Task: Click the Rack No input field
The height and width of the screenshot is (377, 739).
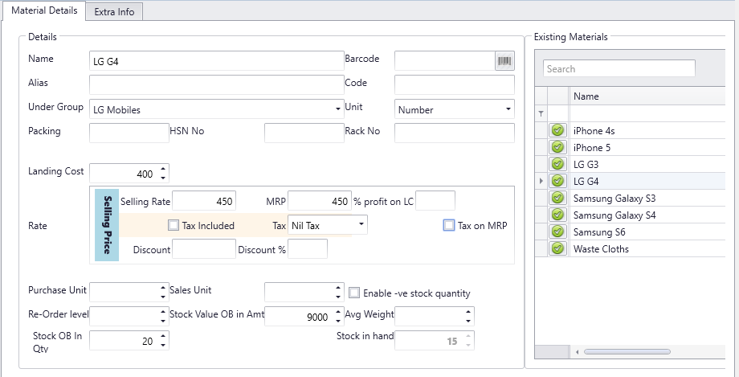Action: pyautogui.click(x=455, y=133)
